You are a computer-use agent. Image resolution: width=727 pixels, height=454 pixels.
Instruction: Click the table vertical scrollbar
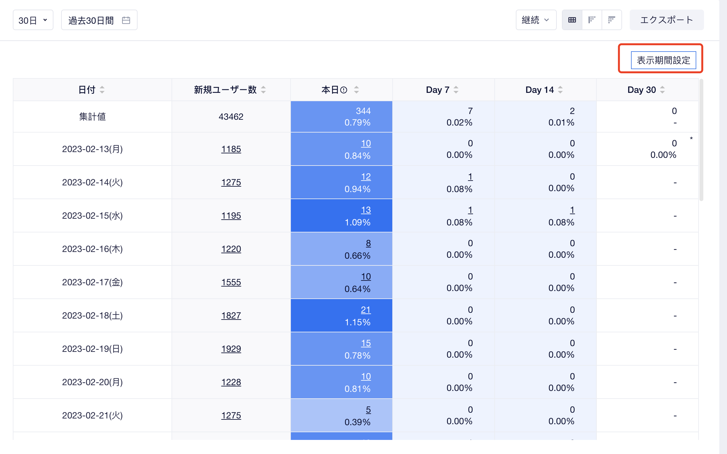click(701, 140)
